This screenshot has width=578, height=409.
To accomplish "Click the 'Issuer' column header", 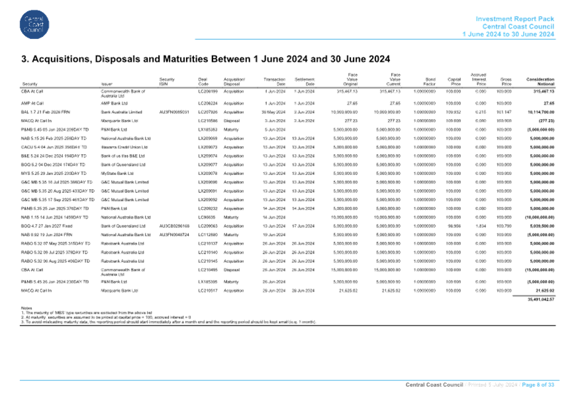I will (107, 84).
